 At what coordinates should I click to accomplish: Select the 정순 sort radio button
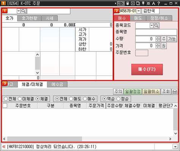[118, 99]
